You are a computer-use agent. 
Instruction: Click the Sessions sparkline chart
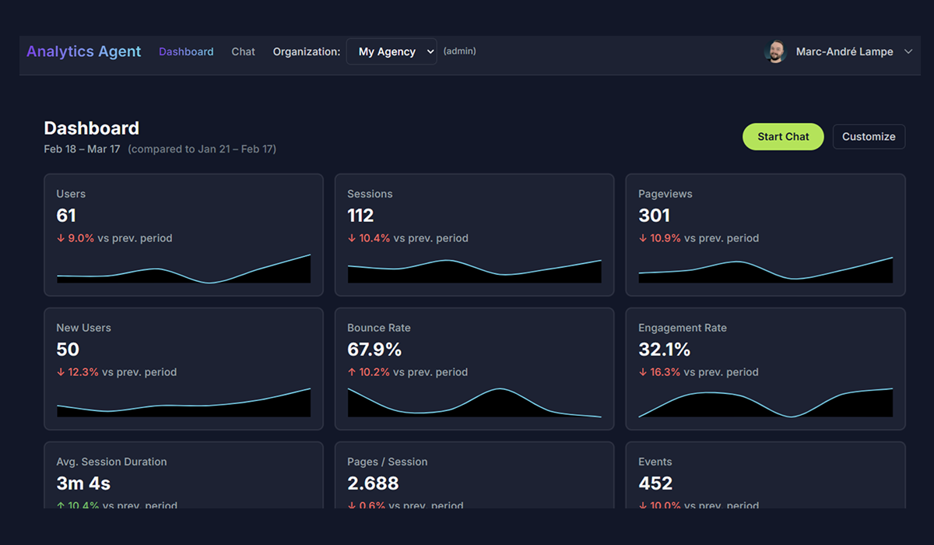pos(475,271)
